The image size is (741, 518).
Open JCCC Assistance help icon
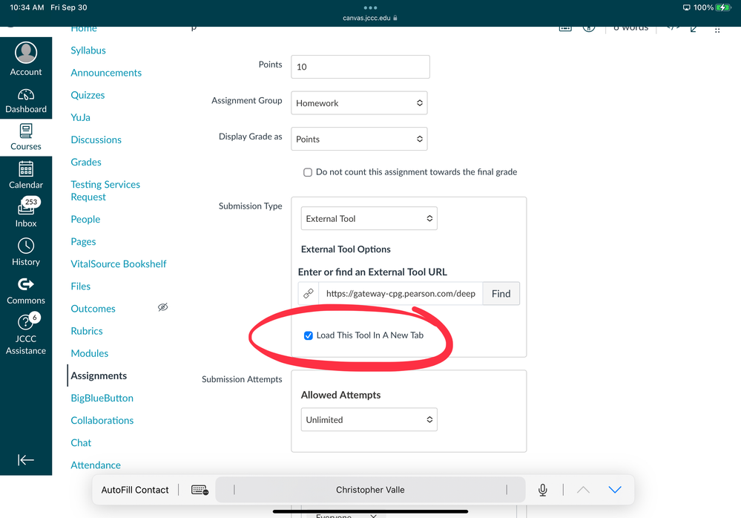26,324
